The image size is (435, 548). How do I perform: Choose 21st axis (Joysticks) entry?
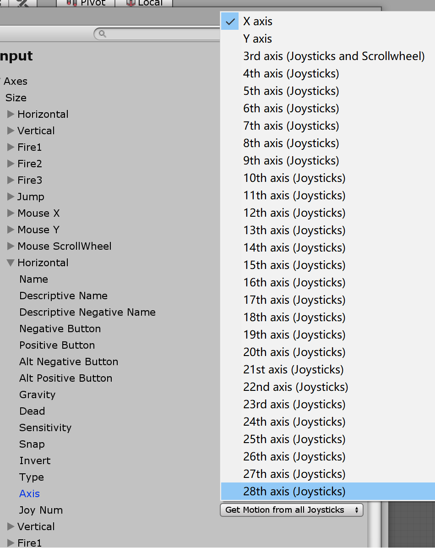tap(293, 370)
